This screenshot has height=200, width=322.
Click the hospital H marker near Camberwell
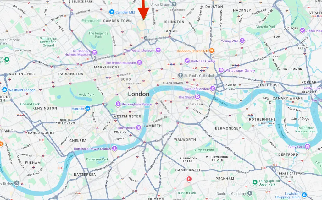coord(189,179)
